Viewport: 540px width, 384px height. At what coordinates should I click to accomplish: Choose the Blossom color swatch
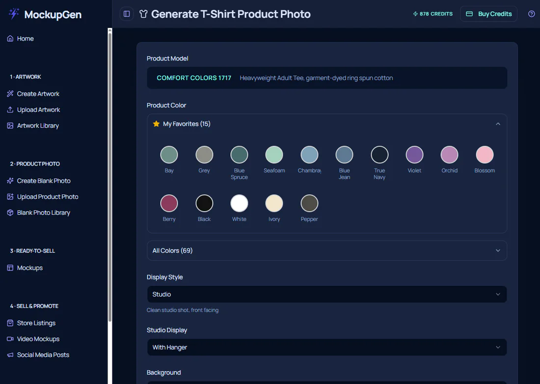(x=485, y=155)
